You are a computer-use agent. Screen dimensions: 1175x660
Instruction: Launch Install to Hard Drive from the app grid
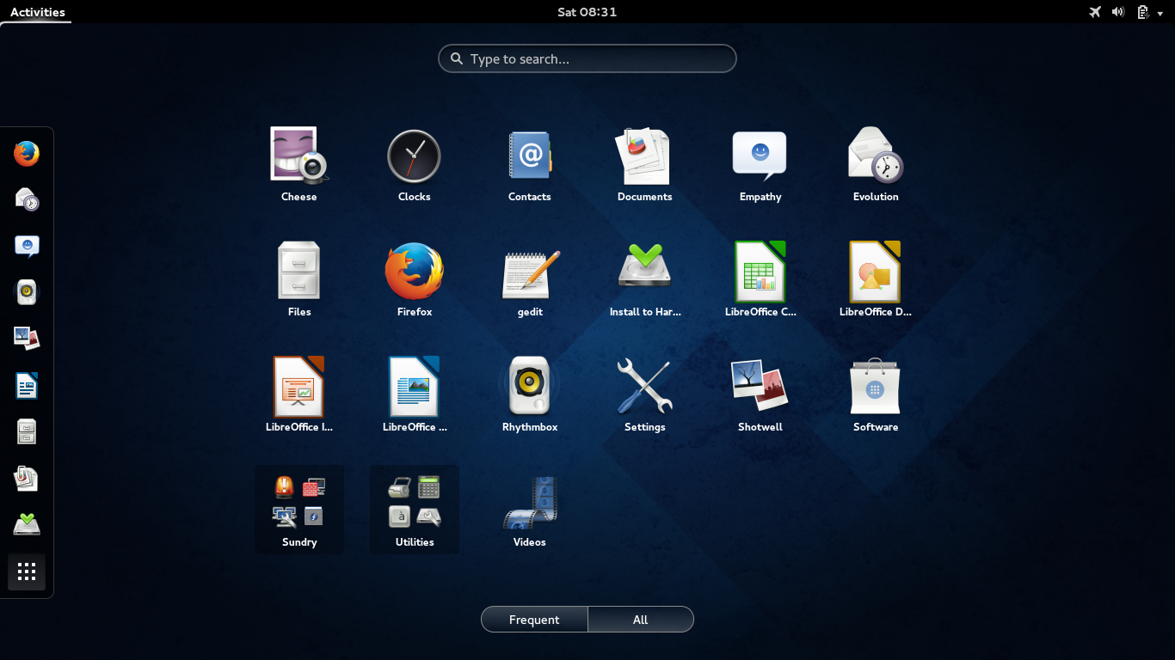pos(645,279)
